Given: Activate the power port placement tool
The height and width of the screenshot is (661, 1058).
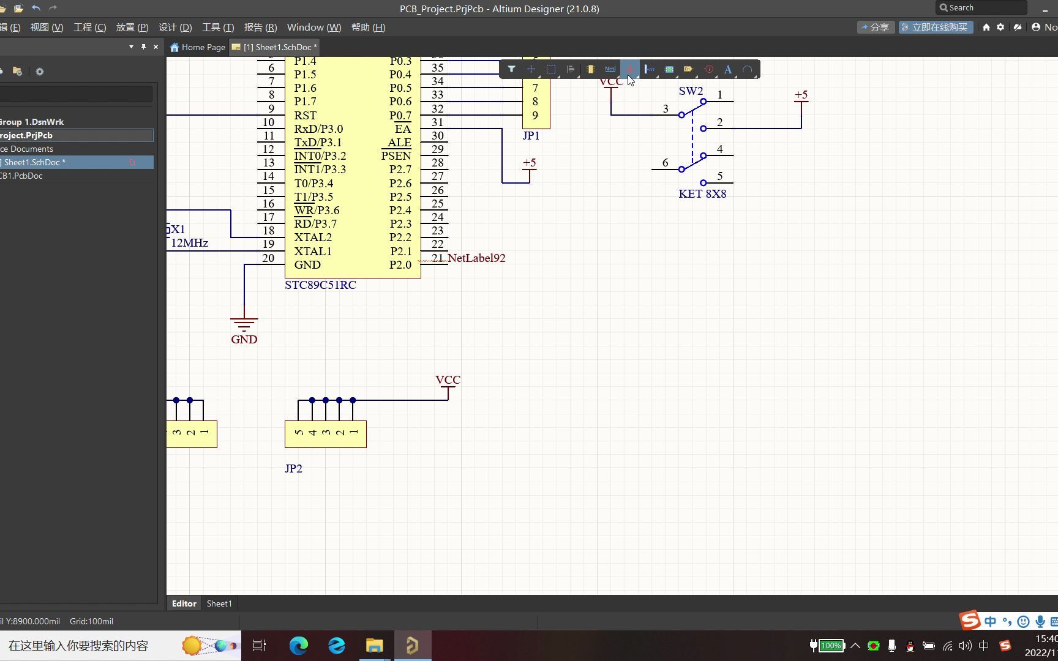Looking at the screenshot, I should [629, 69].
